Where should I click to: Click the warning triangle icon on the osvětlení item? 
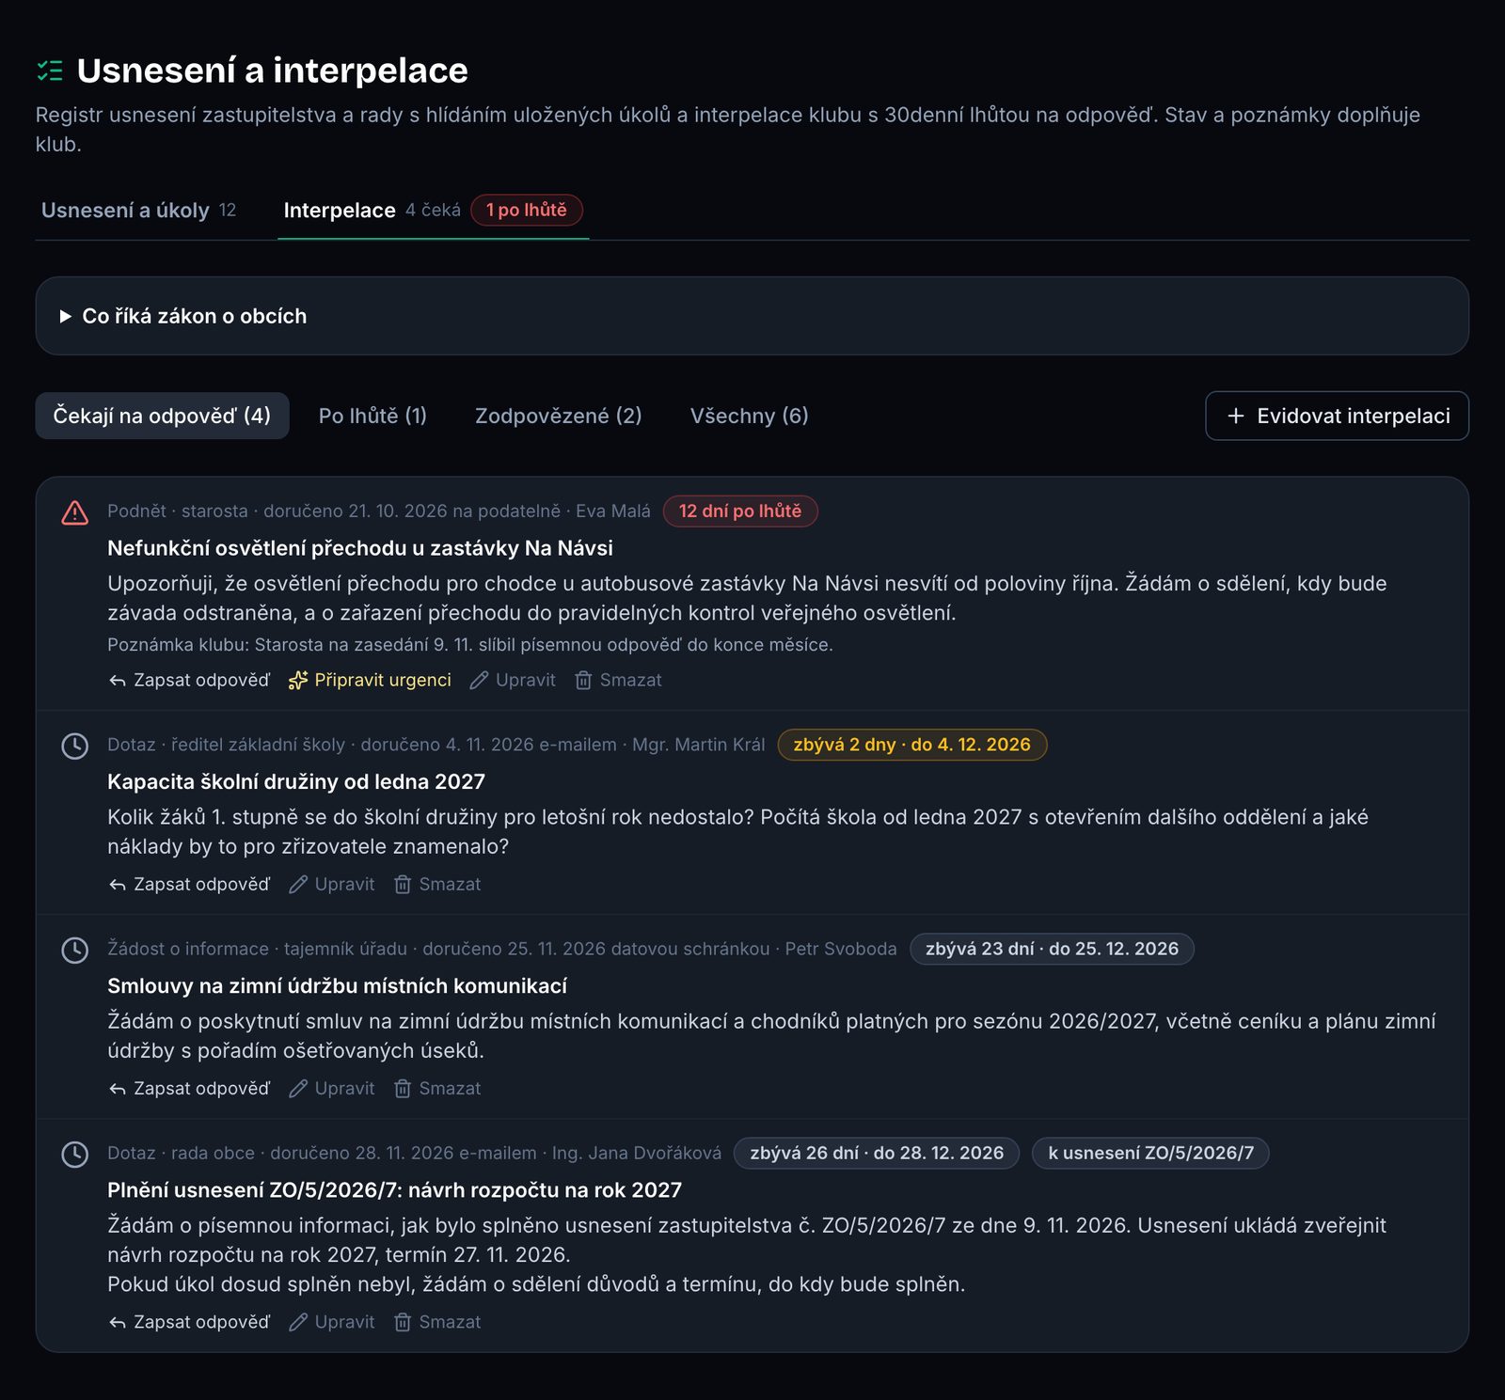pos(74,512)
